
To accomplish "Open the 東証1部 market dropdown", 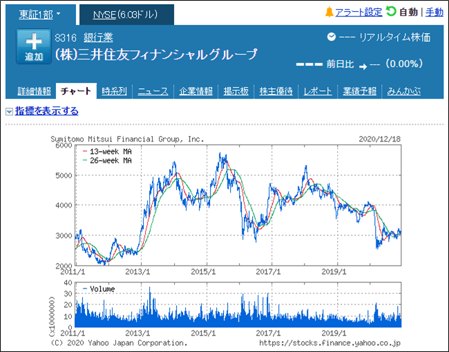I will tap(40, 14).
